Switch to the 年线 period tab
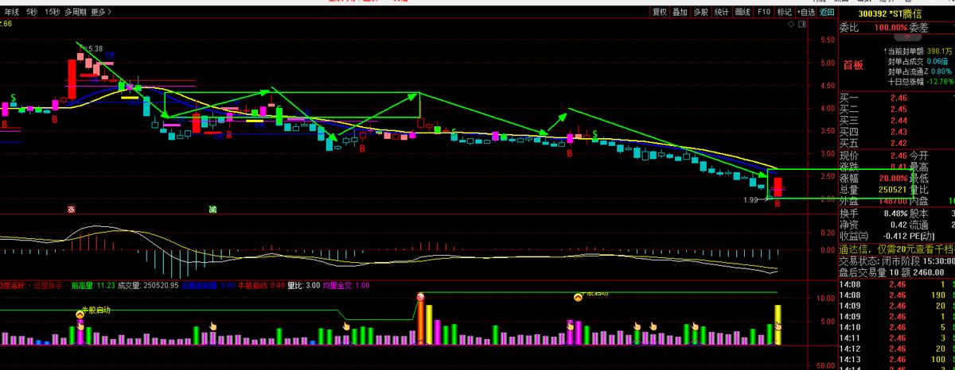 click(12, 12)
